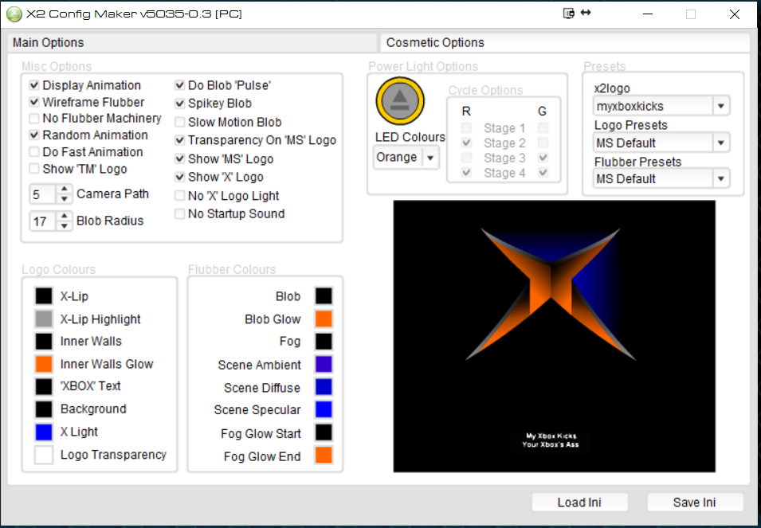The height and width of the screenshot is (528, 761).
Task: Decrease Camera Path value with down arrow
Action: tap(64, 199)
